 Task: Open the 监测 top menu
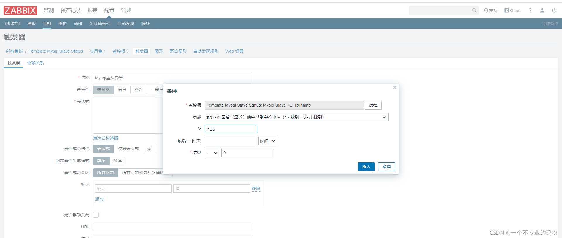(49, 11)
